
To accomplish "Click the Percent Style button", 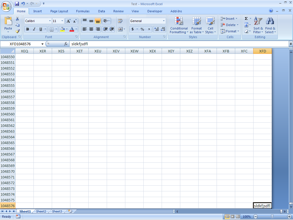I will click(142, 29).
